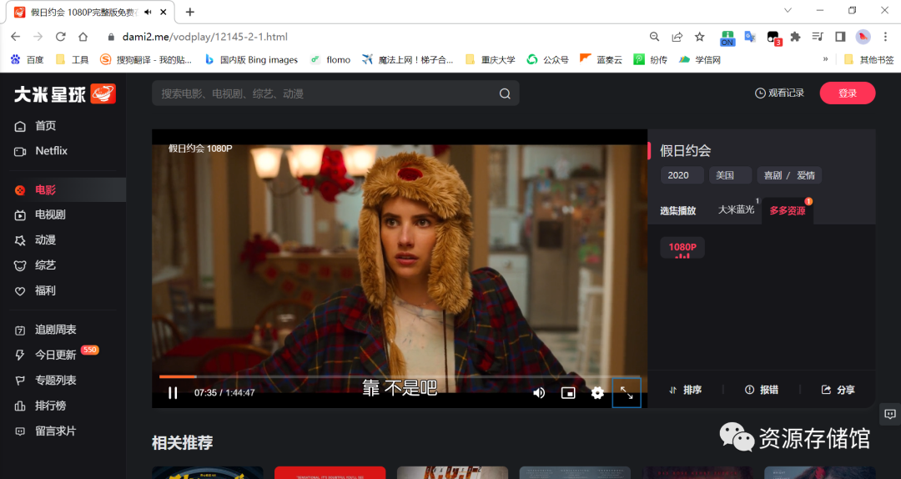The image size is (901, 479).
Task: Focus the movie search input field
Action: pos(335,93)
